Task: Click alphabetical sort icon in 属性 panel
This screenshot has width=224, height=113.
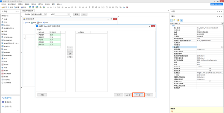Action: 174,20
